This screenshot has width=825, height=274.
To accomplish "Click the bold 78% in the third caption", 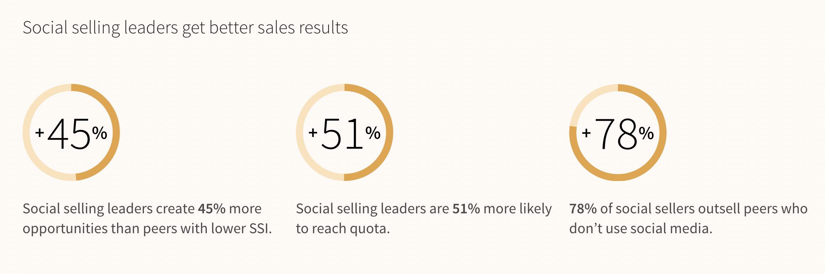I will [x=583, y=209].
